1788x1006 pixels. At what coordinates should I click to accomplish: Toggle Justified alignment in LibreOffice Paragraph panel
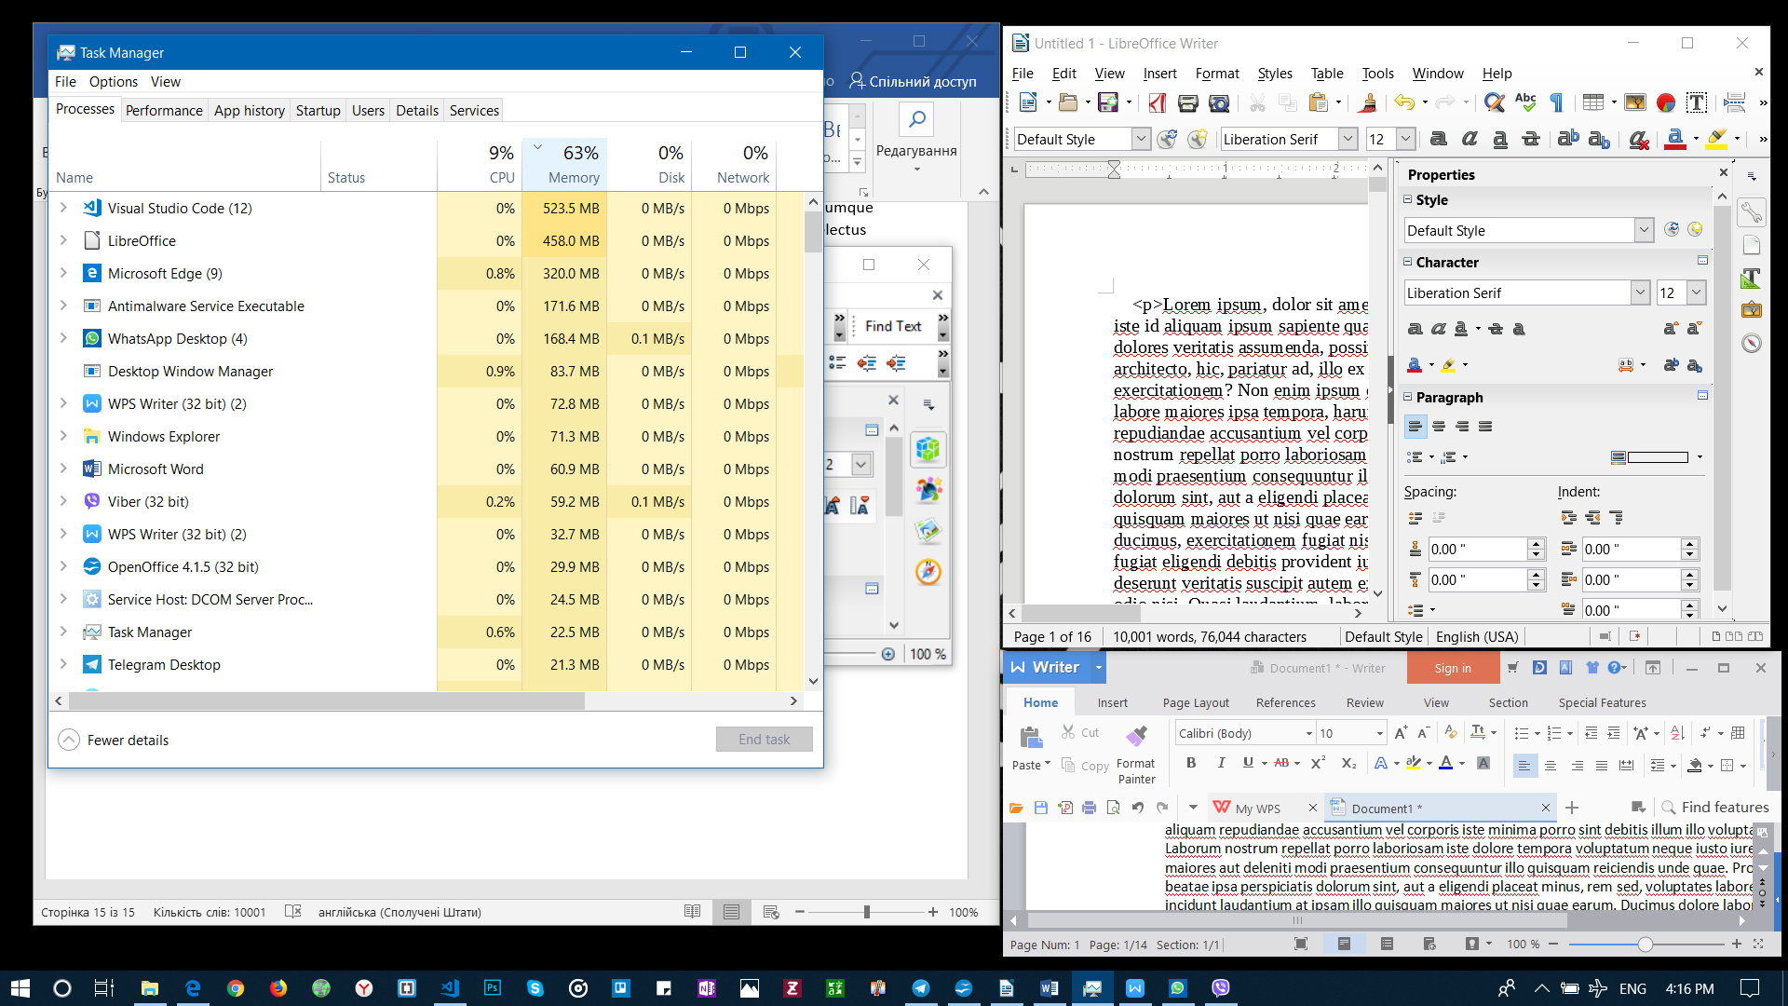(1485, 427)
